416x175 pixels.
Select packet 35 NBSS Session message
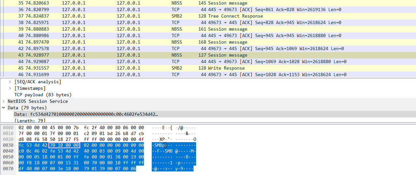[227, 3]
